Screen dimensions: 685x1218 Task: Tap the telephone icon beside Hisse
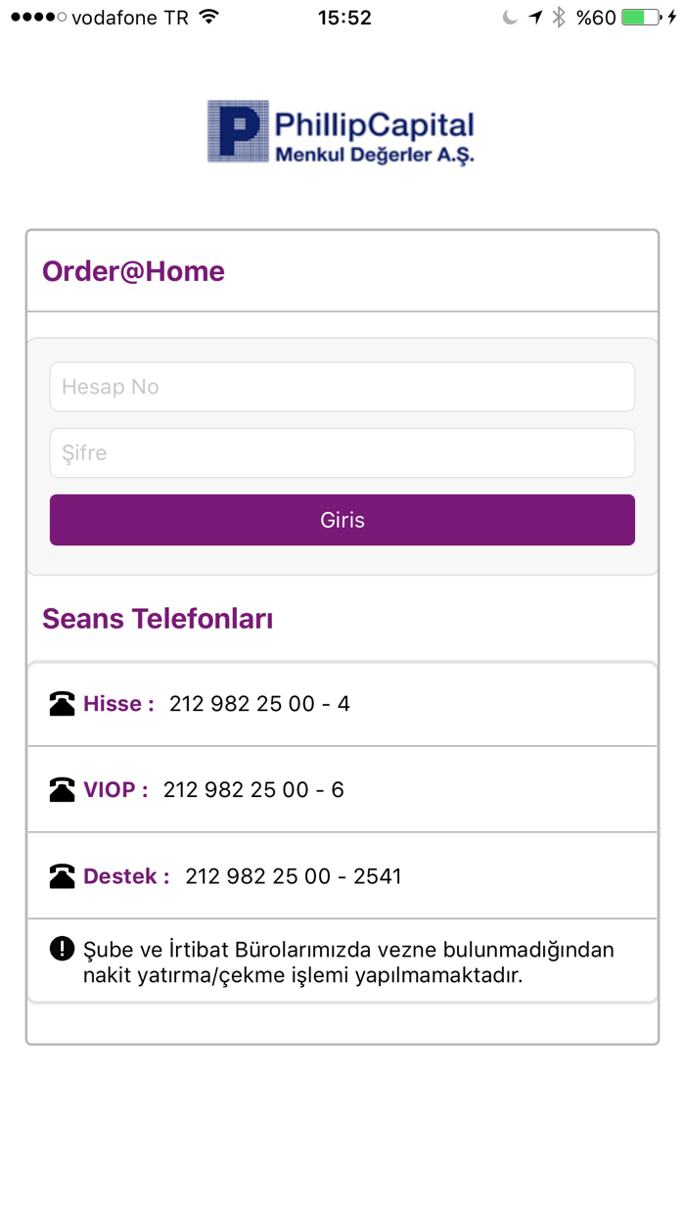(62, 703)
